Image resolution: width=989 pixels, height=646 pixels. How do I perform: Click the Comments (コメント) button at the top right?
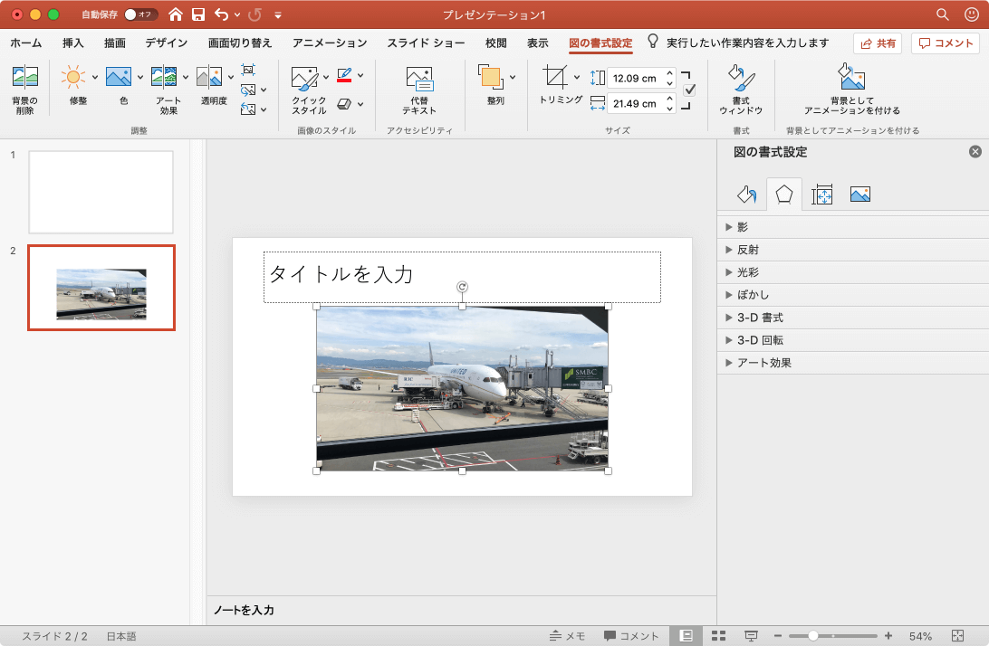(x=946, y=43)
